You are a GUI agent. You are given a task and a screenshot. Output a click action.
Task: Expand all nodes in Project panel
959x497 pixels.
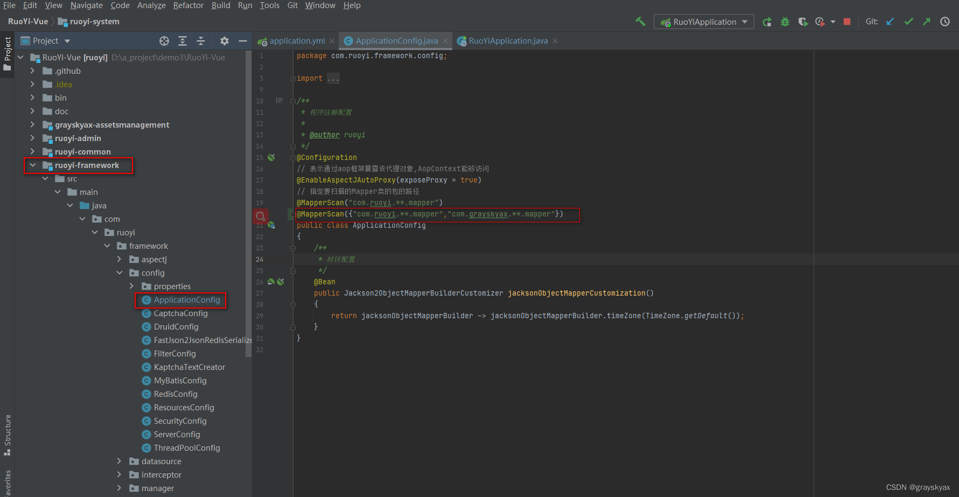click(x=183, y=41)
